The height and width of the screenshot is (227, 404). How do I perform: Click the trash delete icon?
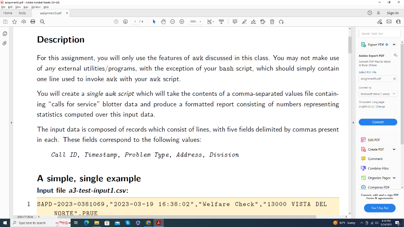[272, 22]
